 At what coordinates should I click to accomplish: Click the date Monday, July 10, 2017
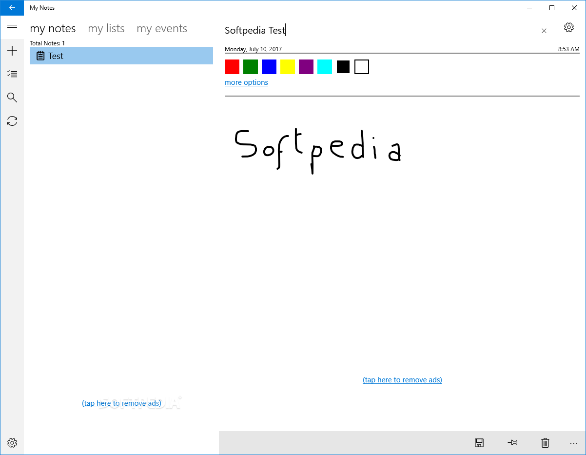click(253, 49)
